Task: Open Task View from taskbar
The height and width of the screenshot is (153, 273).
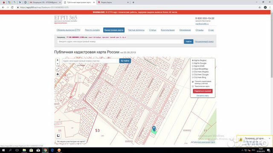Action: point(17,150)
